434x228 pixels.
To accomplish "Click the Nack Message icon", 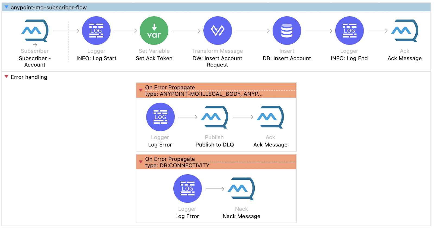I will coord(241,189).
